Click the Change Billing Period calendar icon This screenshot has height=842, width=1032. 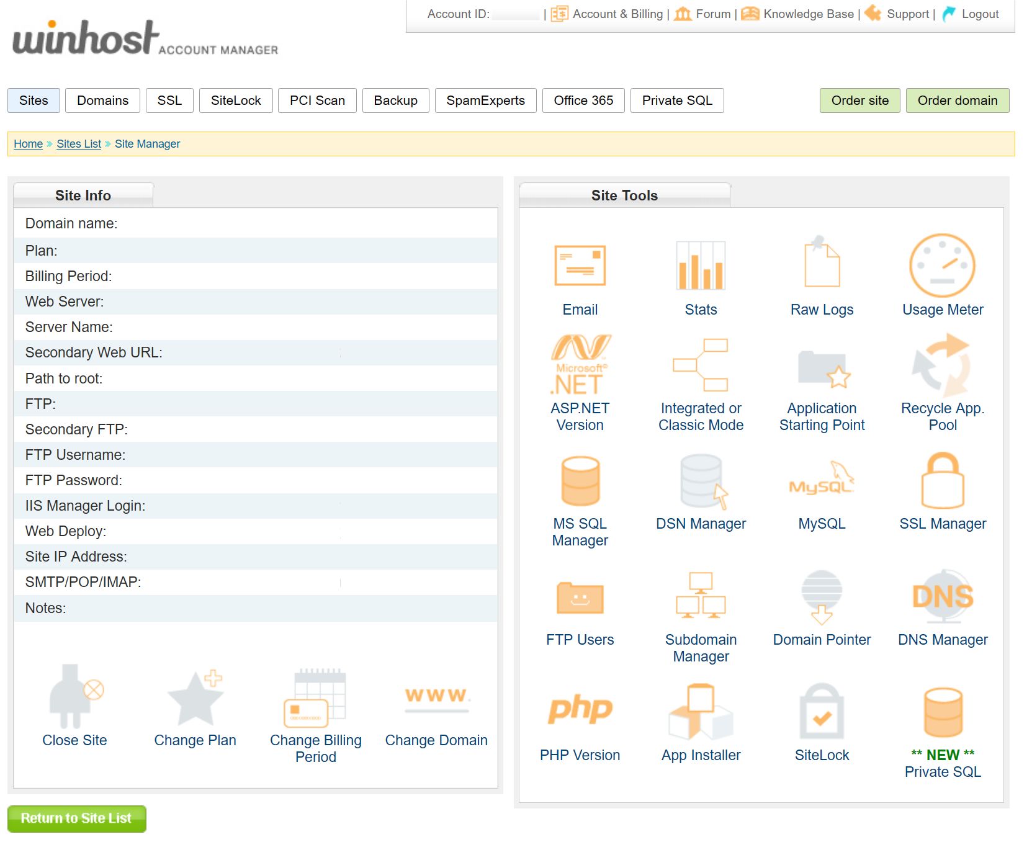click(x=315, y=698)
